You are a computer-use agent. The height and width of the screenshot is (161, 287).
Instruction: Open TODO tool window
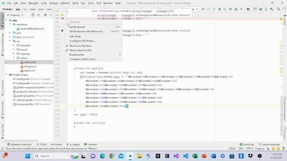pos(42,144)
